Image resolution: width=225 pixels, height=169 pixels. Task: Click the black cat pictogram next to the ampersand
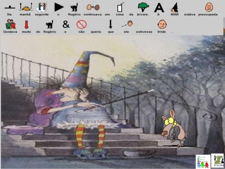click(x=50, y=24)
